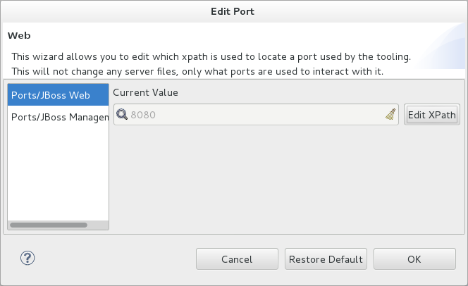Select the Ports/JBoss Management list entry

pyautogui.click(x=59, y=117)
